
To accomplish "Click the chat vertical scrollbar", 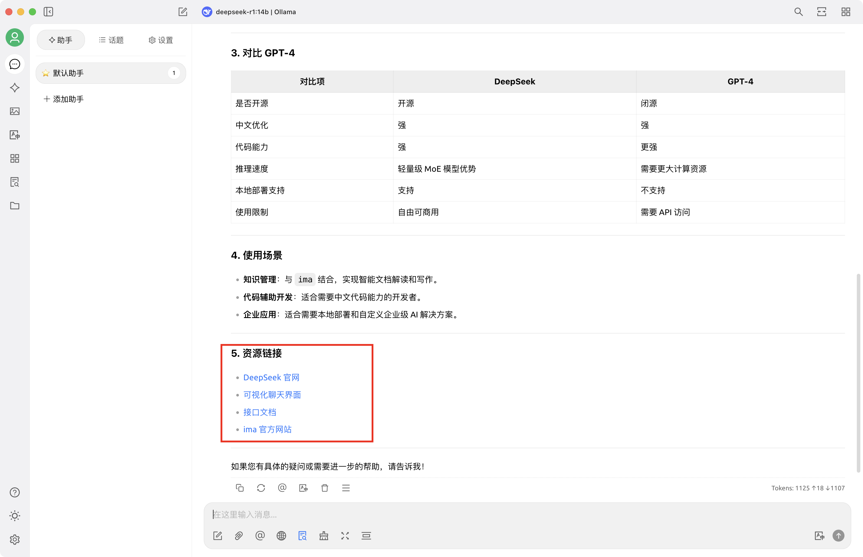I will 858,373.
